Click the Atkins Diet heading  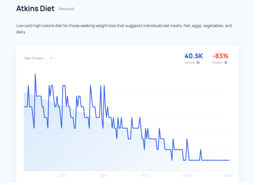(36, 9)
